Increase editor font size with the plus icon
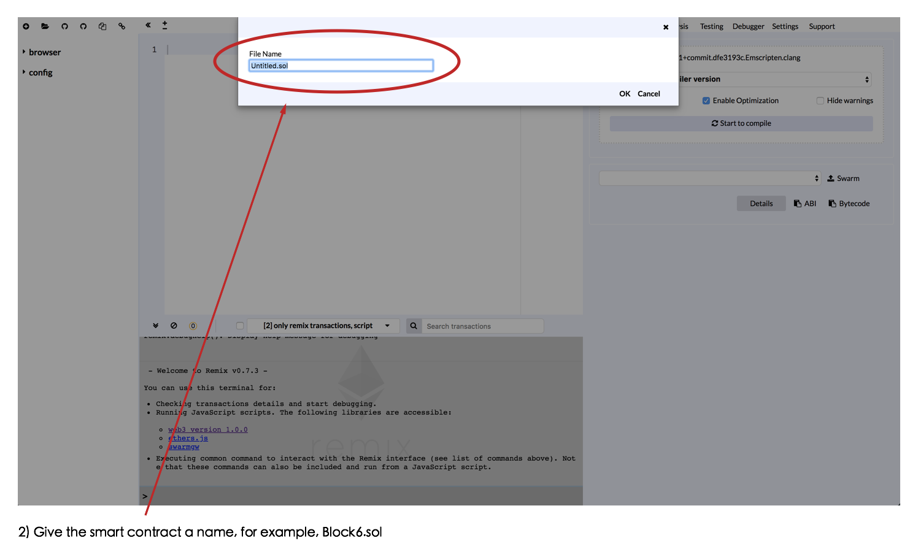918x557 pixels. 164,23
